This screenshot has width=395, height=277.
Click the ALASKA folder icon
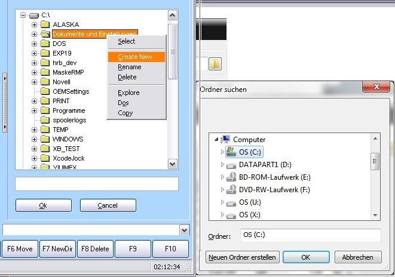45,24
